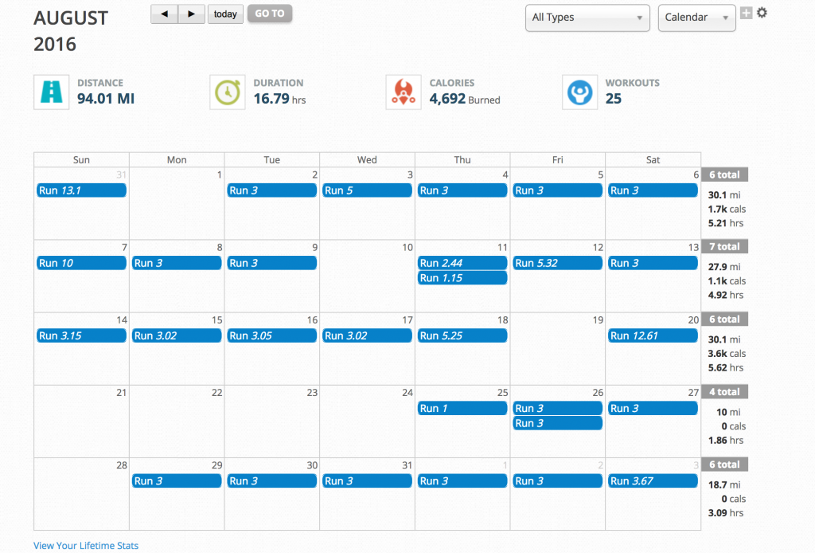
Task: Jump to today with the today button
Action: point(225,14)
